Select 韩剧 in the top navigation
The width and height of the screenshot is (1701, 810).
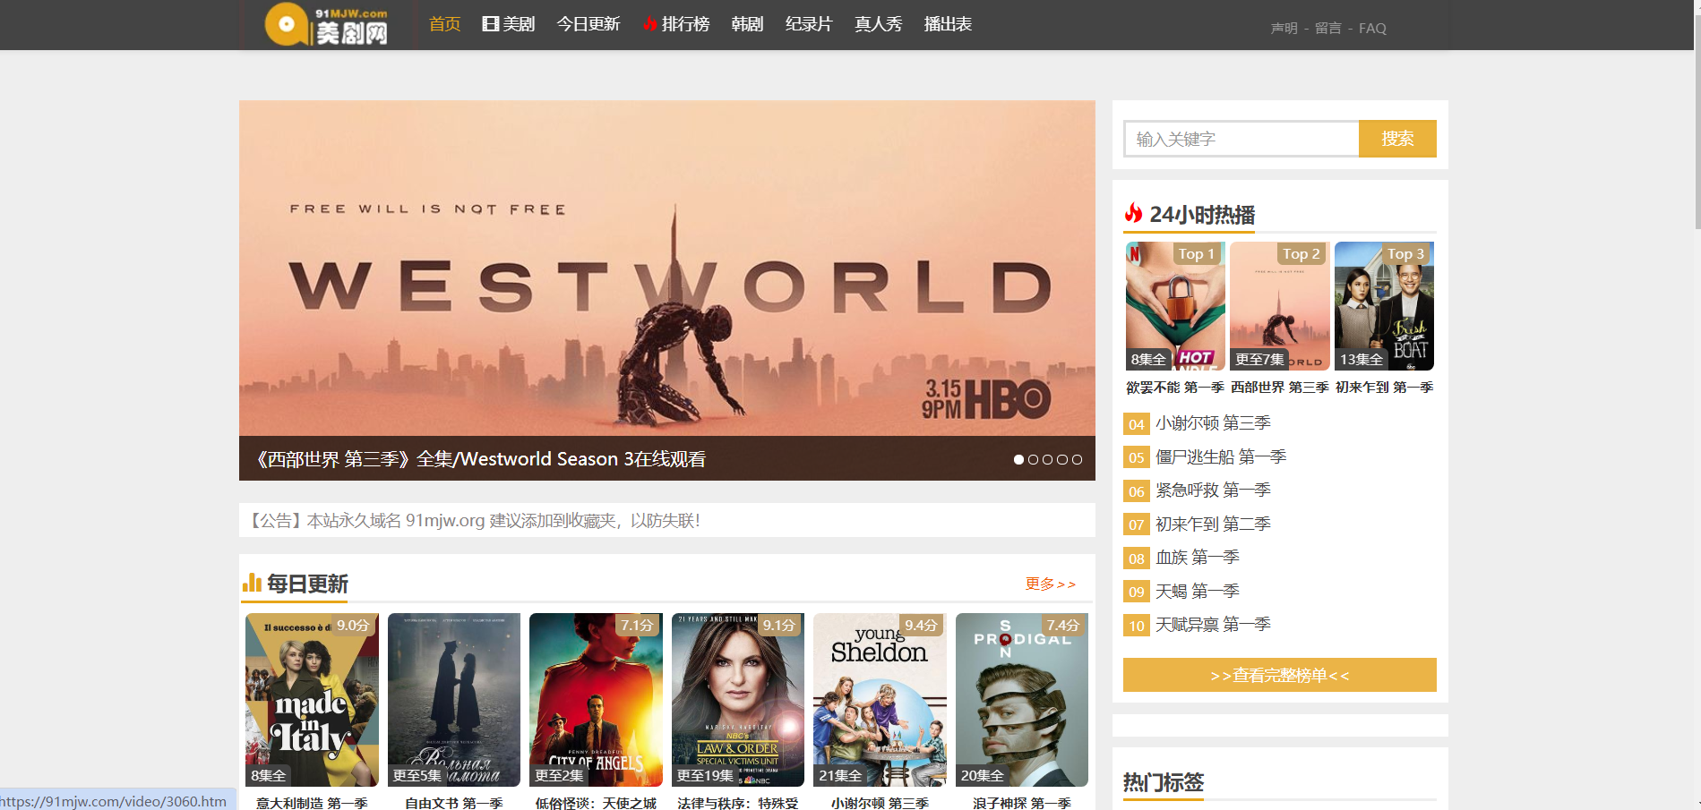[747, 24]
